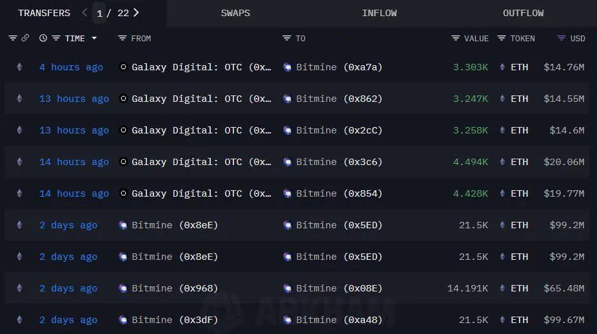Filter by USD column
The width and height of the screenshot is (597, 334).
(x=561, y=38)
